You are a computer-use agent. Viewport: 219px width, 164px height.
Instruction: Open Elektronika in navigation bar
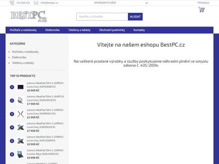pyautogui.click(x=52, y=30)
